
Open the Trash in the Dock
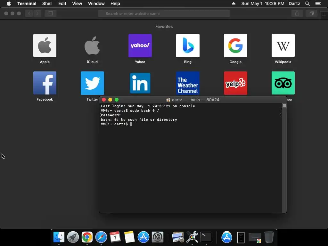coord(269,237)
